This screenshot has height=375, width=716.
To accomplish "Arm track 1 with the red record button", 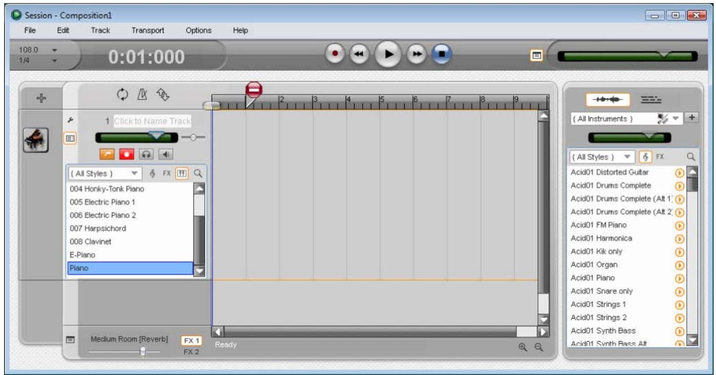I will (126, 154).
